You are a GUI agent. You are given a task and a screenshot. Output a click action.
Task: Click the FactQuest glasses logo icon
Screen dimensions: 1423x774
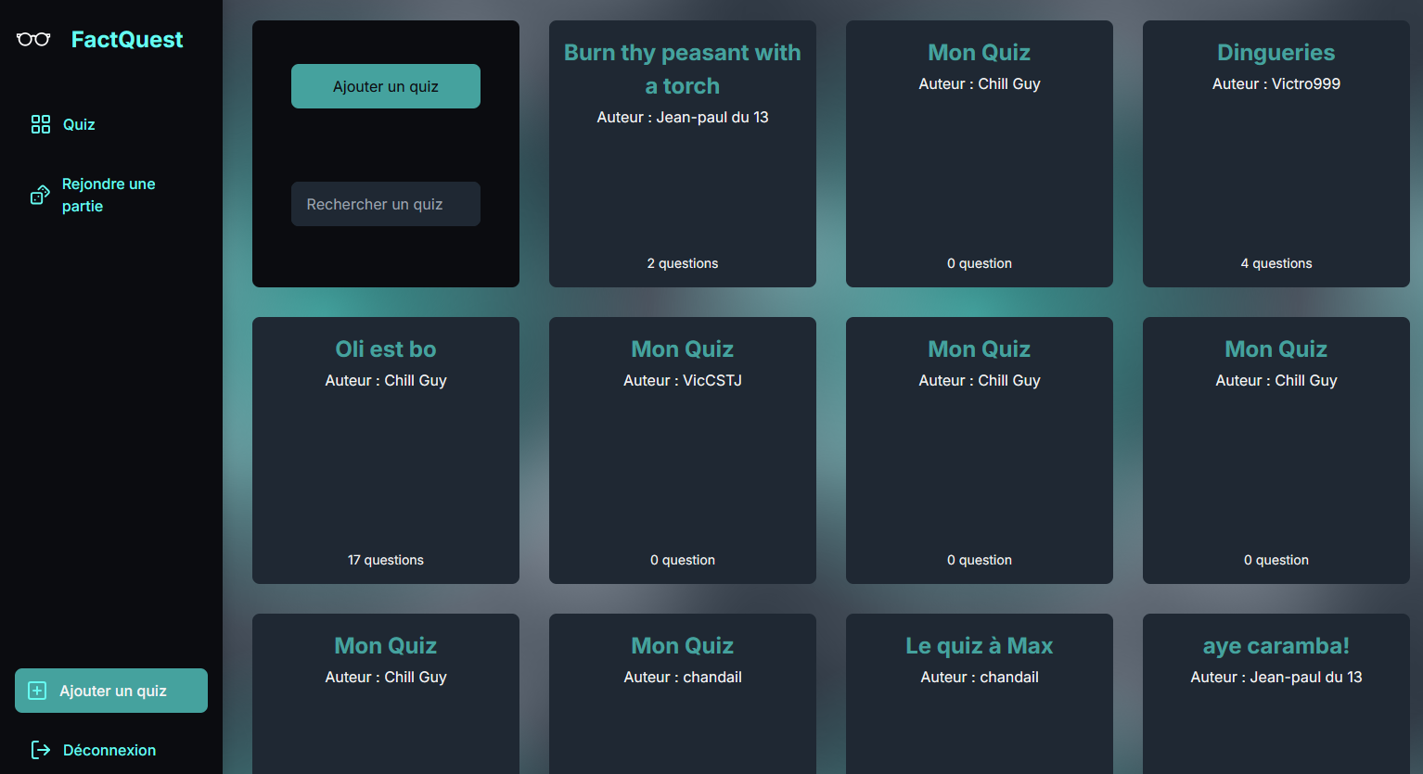[33, 39]
